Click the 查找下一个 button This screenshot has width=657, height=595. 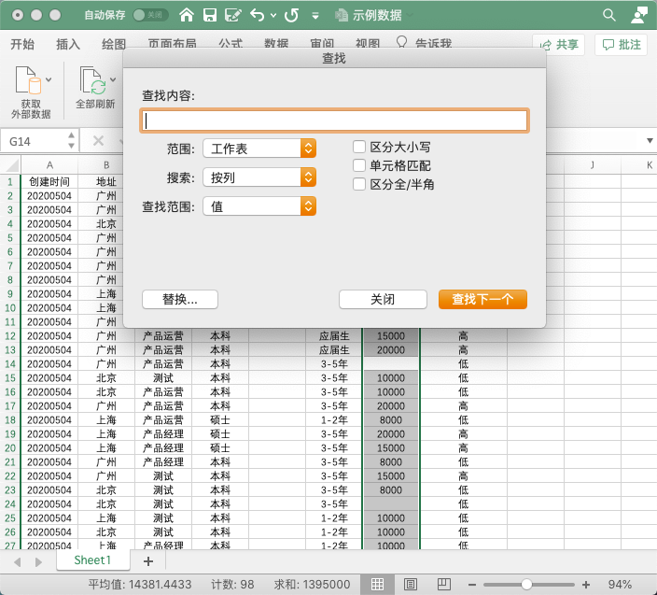coord(482,299)
